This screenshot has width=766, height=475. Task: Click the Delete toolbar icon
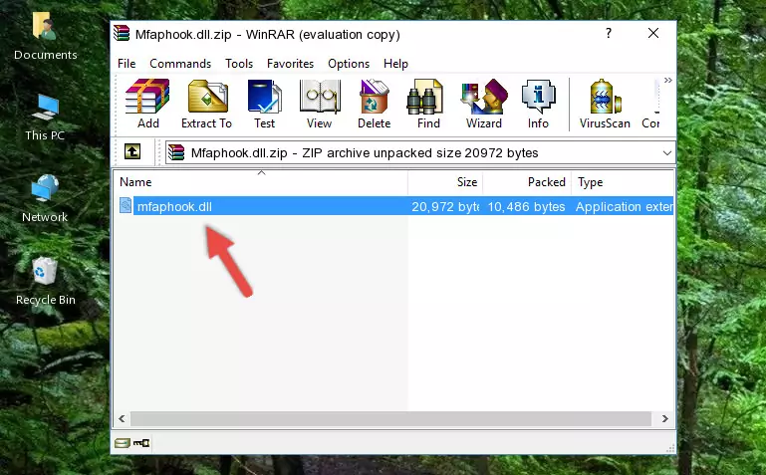[375, 104]
